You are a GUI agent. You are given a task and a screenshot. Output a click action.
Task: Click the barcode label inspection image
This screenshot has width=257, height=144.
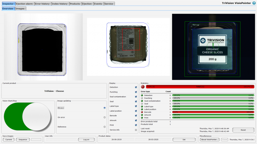128,47
